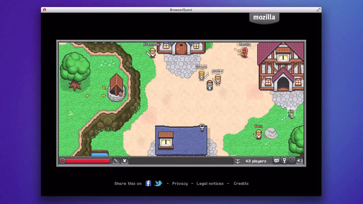
Task: Click the mozilla tab logo
Action: (264, 17)
